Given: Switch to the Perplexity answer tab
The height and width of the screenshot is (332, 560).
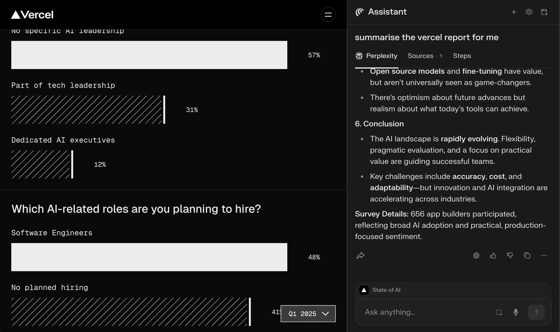Looking at the screenshot, I should pos(376,56).
